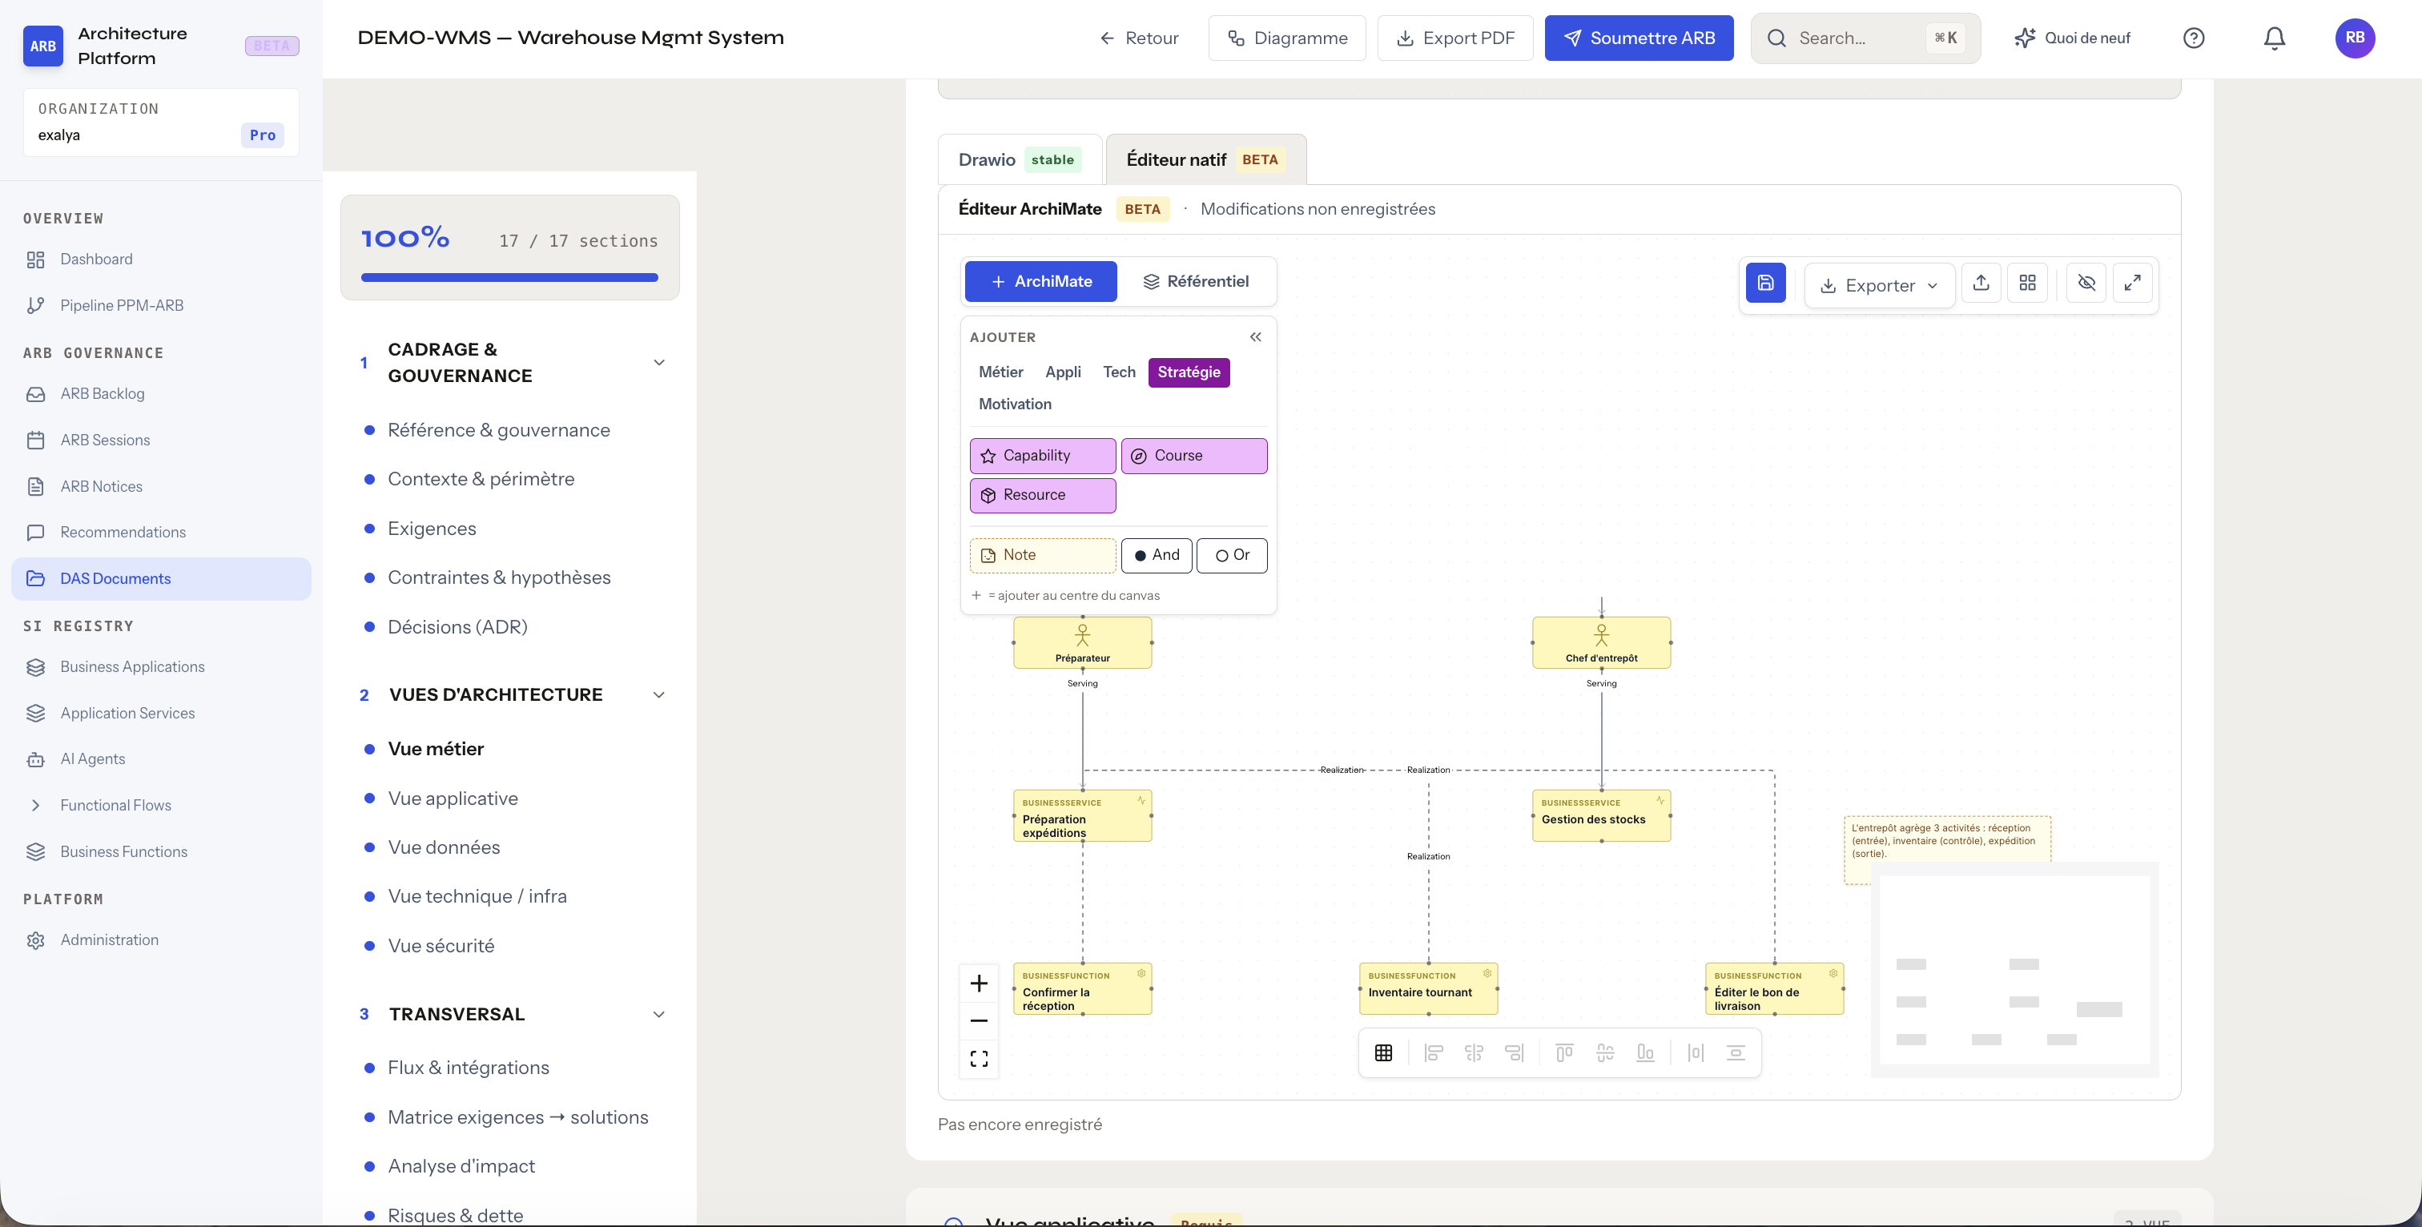Open the Drawio stable tab
Screen dimensions: 2422x1227
pyautogui.click(x=1020, y=160)
